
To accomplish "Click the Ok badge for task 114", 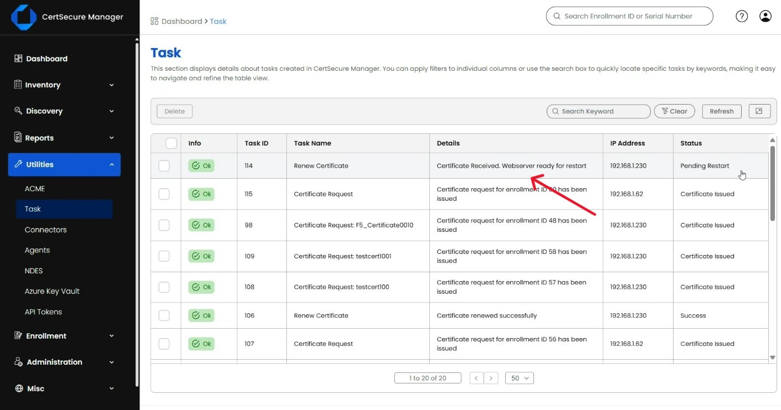I will [x=201, y=165].
